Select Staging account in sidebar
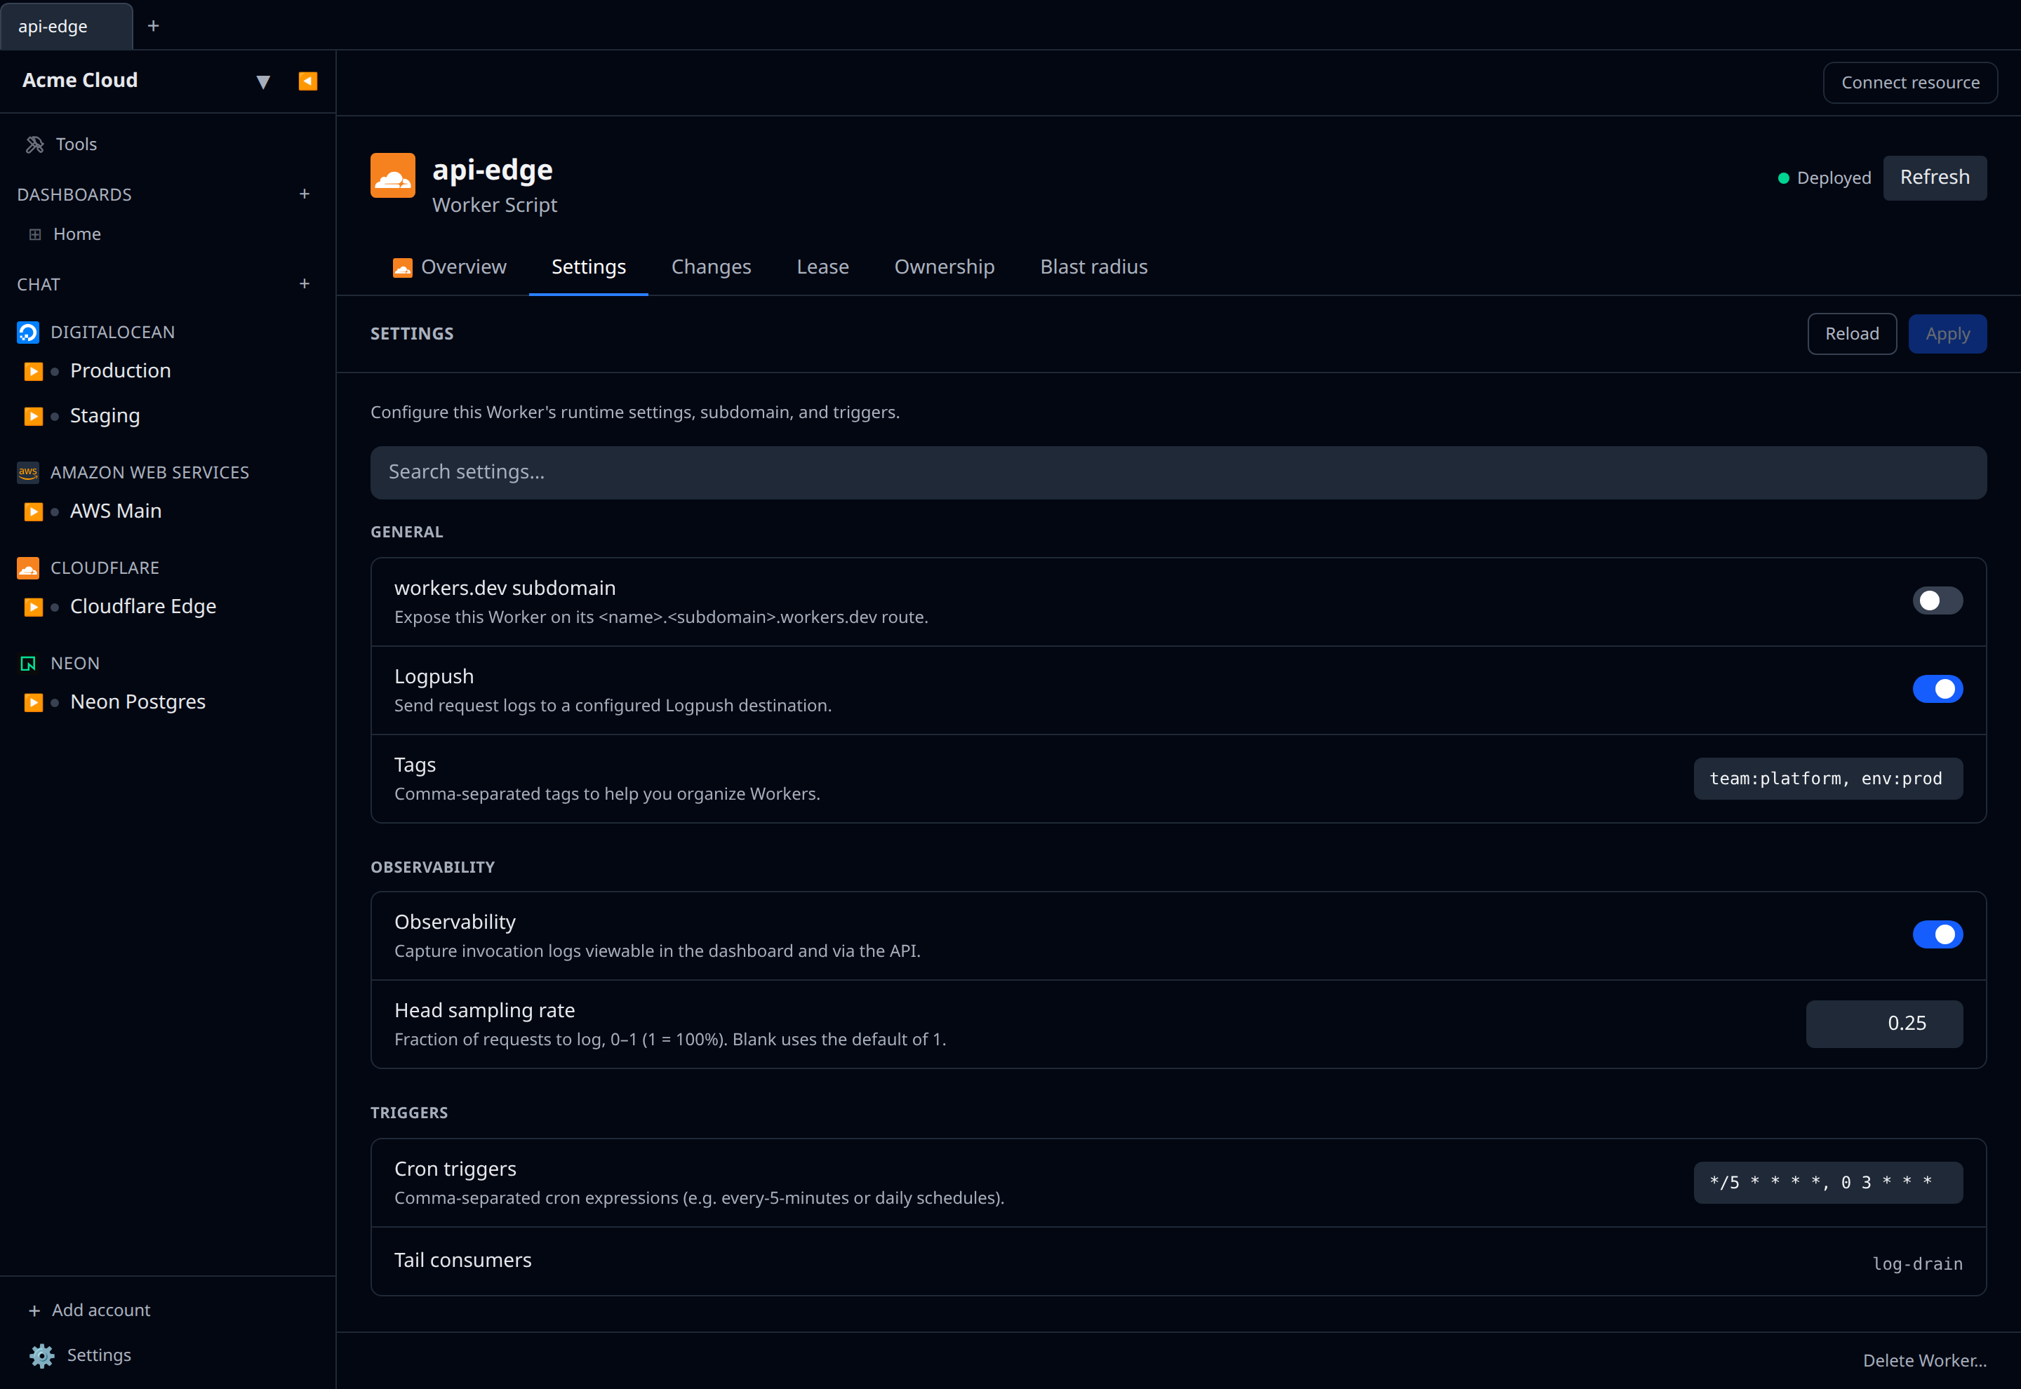The height and width of the screenshot is (1389, 2021). (105, 416)
